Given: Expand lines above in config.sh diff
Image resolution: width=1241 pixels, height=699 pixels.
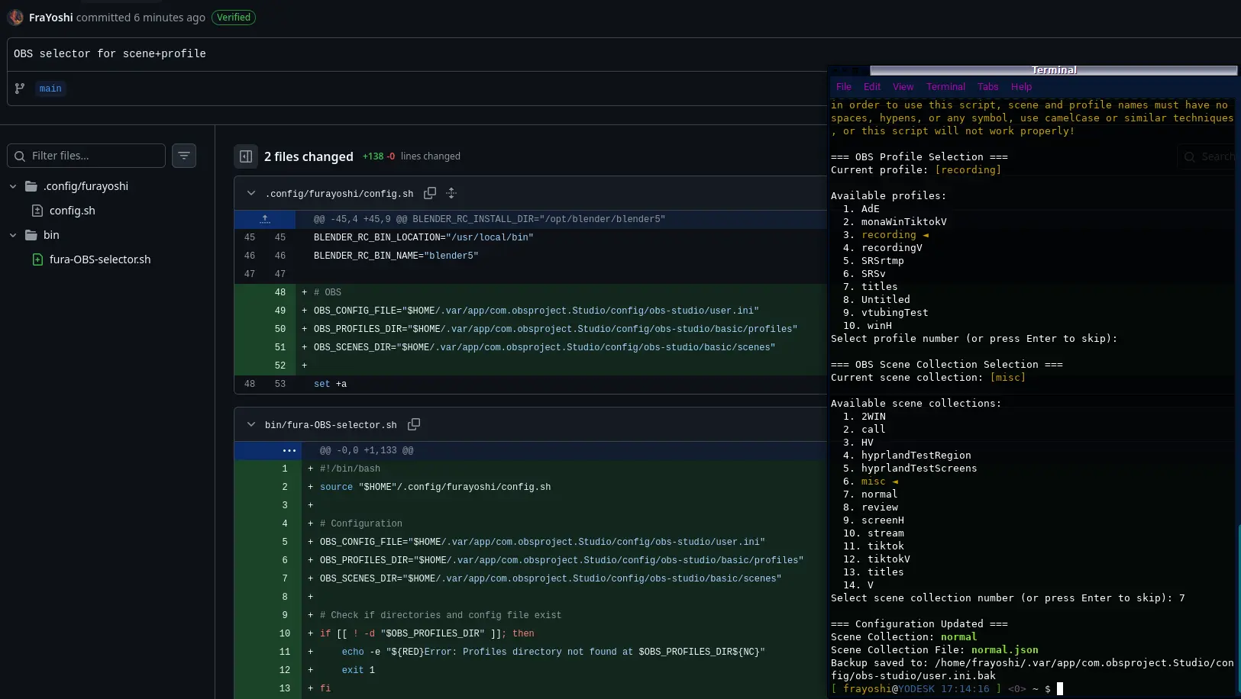Looking at the screenshot, I should click(265, 219).
